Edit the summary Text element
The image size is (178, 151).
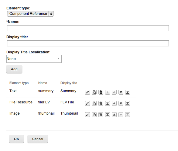(87, 92)
